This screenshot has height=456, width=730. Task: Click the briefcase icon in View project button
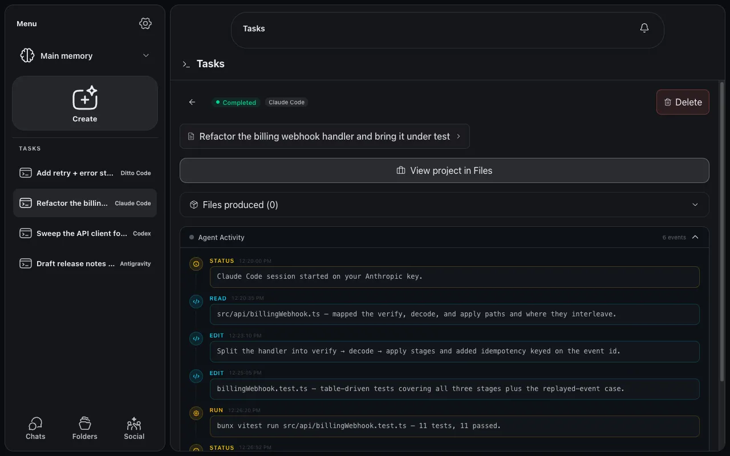(401, 170)
